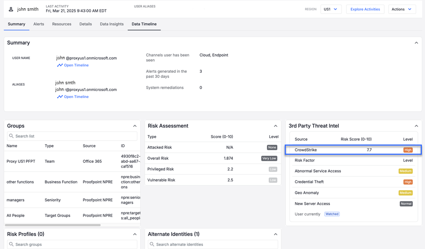Switch to the Alerts tab
The height and width of the screenshot is (249, 425).
[39, 24]
